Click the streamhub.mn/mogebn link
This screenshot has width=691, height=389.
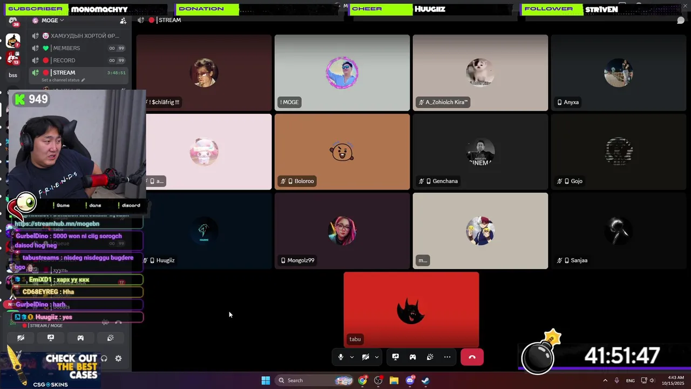57,224
